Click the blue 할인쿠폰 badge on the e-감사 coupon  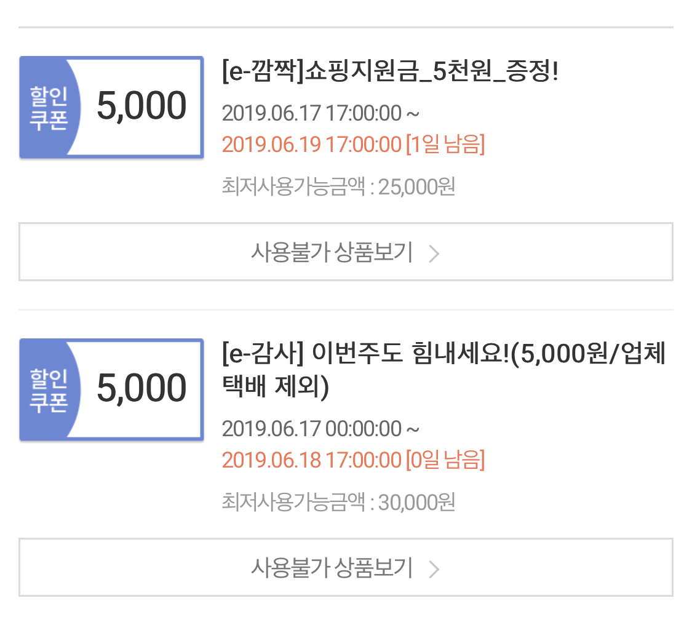48,389
